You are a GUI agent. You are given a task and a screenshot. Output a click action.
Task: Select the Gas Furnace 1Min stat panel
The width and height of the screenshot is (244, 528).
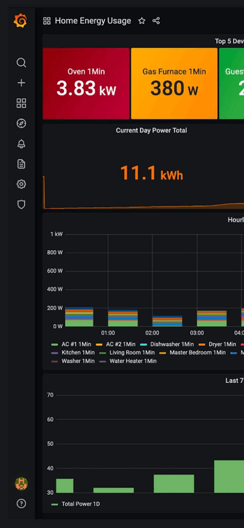(x=175, y=83)
